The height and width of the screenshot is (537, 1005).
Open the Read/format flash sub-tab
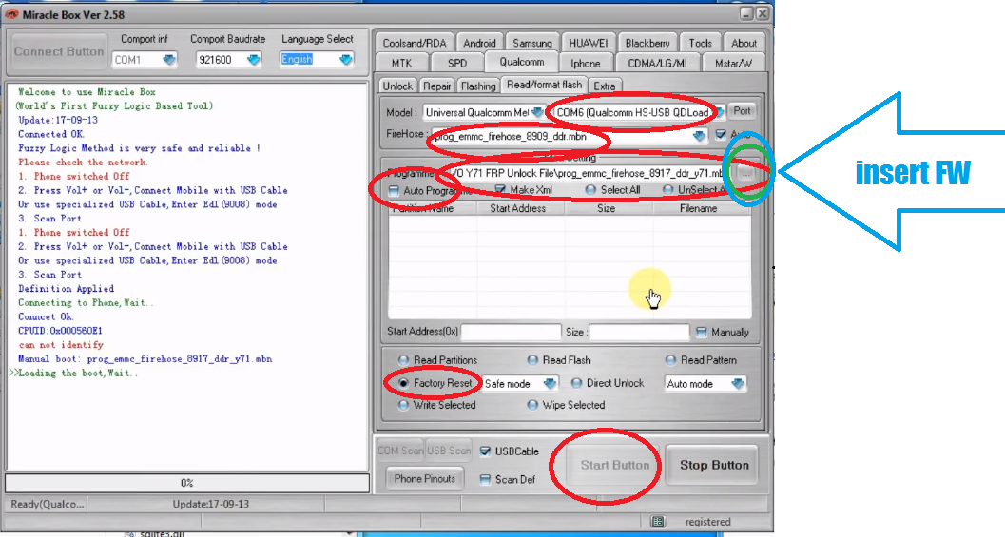point(544,85)
